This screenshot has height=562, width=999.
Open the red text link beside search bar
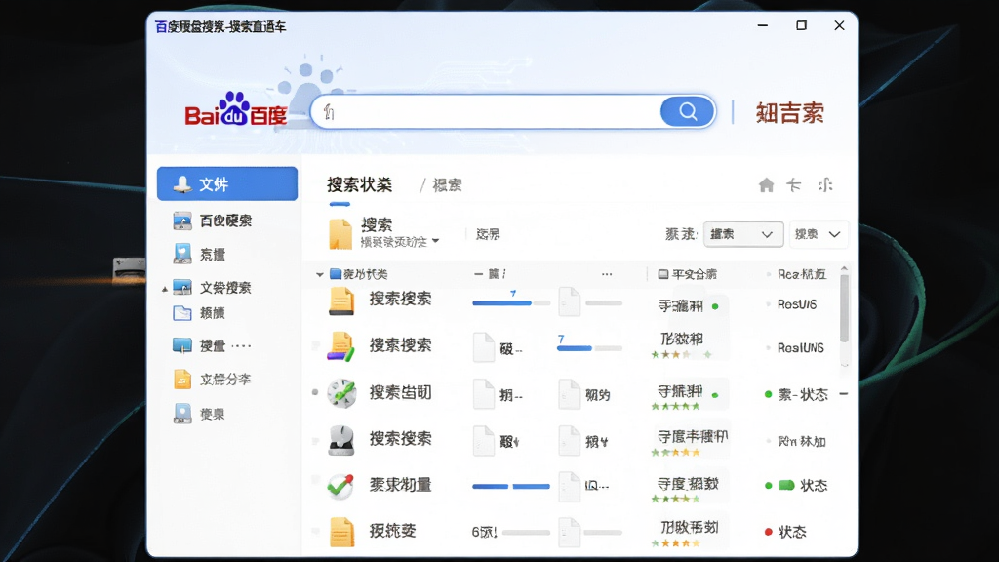point(790,113)
